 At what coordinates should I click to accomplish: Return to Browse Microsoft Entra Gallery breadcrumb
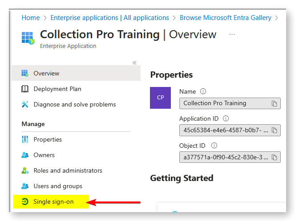[226, 18]
